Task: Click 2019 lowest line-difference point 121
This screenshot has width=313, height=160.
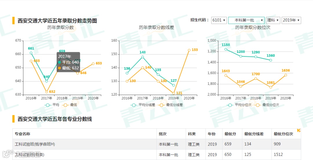Action: pyautogui.click(x=174, y=93)
